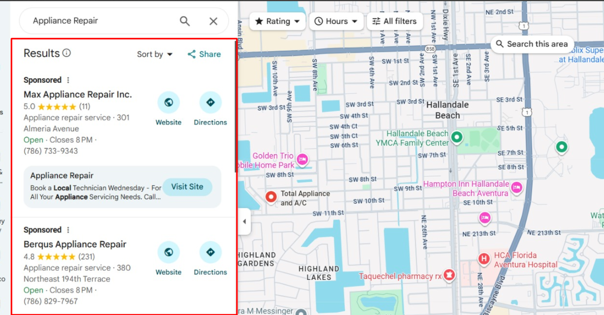Viewport: 604px width, 315px height.
Task: Select Hampton Inn Hallandale Beach Aventura pin
Action: (517, 187)
